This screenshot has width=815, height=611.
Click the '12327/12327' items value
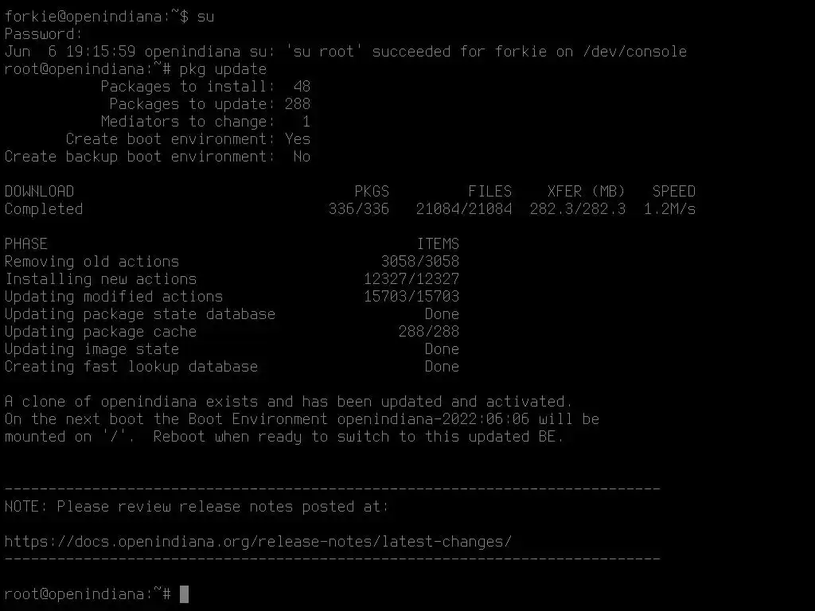[411, 279]
